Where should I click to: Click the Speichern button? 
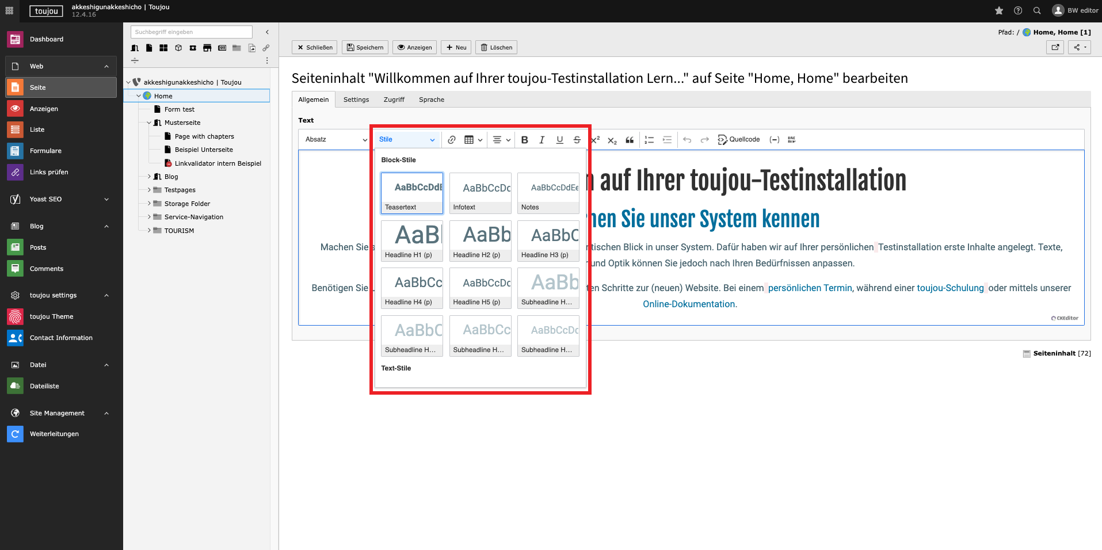point(365,47)
